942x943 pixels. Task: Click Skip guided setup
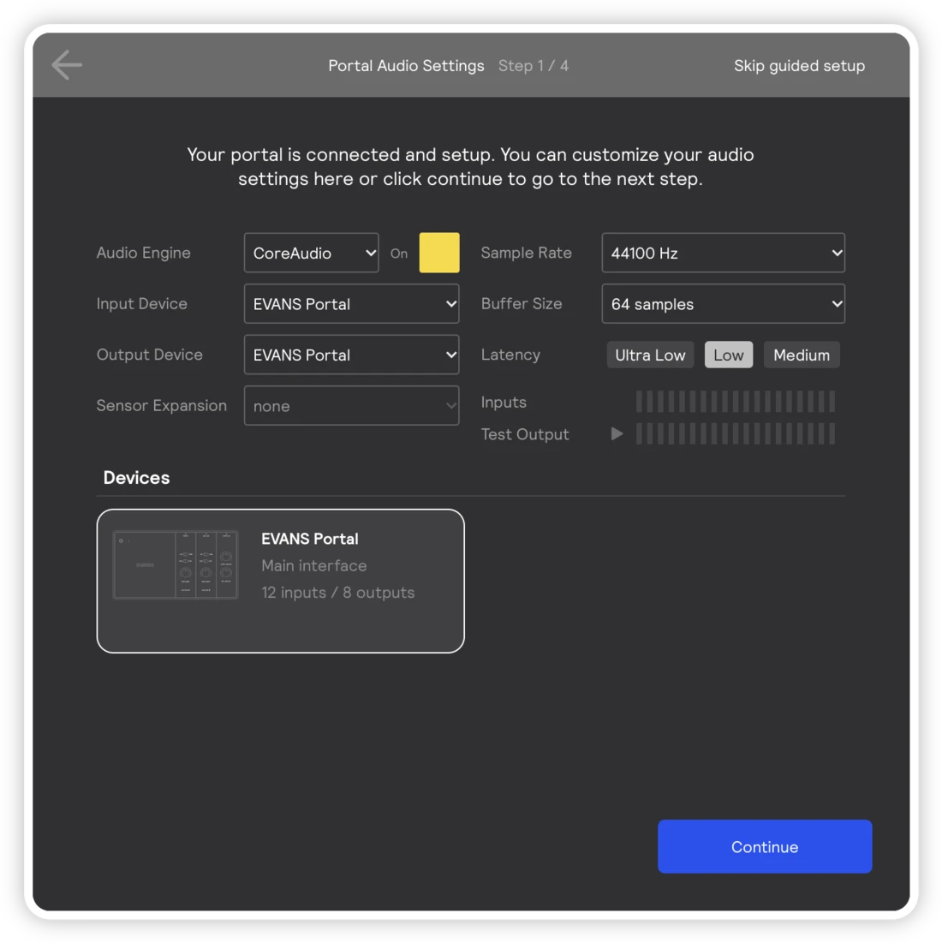coord(799,66)
